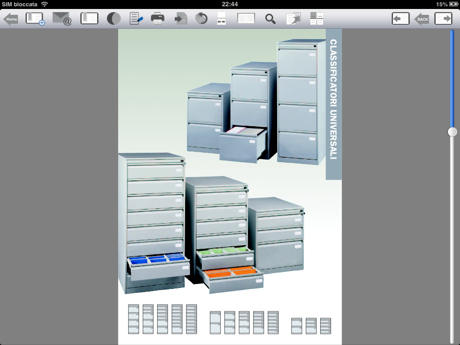Screen dimensions: 460x345
Task: Toggle fit-to-width page icon
Action: (221, 19)
